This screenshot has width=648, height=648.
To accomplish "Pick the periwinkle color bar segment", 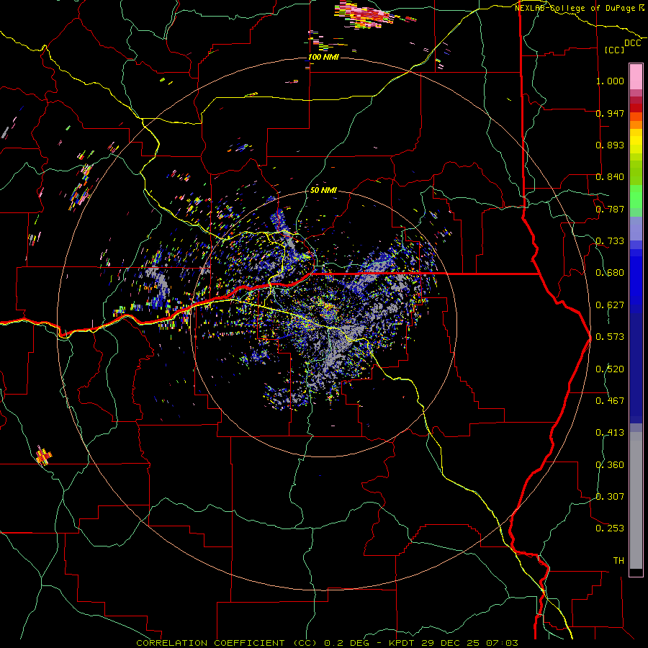I will (636, 228).
